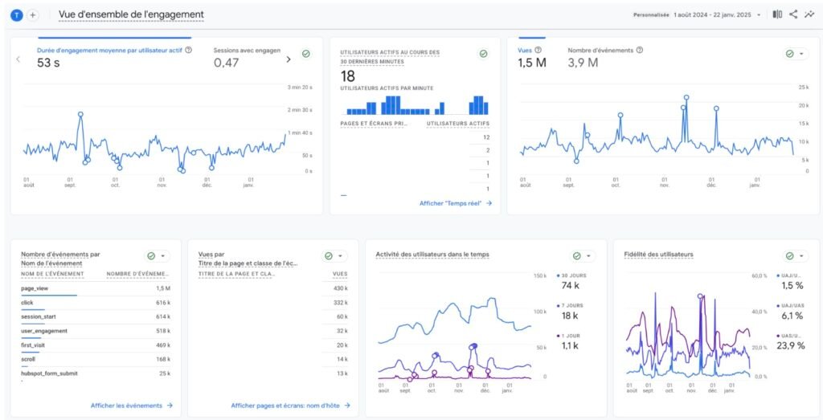
Task: Open help icon next to Nombre d'événements
Action: 639,51
